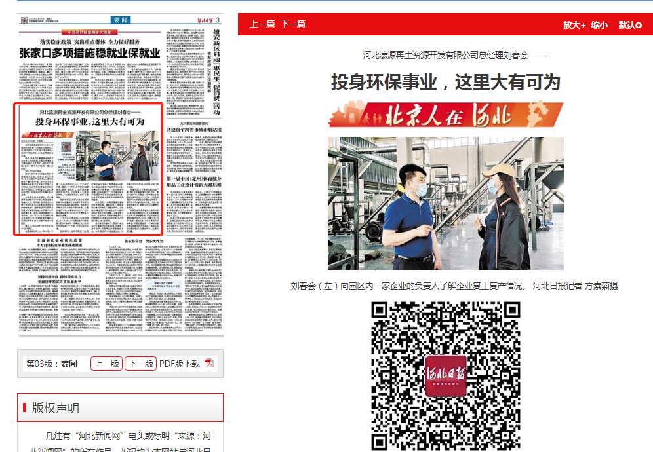The height and width of the screenshot is (452, 653).
Task: Open the 张家口多项措施稳就业保就业 article on the page
Action: 89,52
